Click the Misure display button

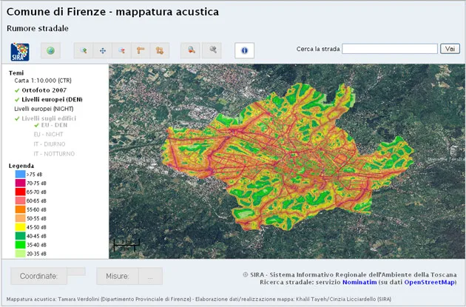point(118,276)
